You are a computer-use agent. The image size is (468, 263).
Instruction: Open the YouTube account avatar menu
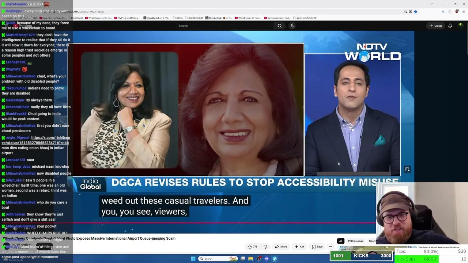click(x=461, y=26)
